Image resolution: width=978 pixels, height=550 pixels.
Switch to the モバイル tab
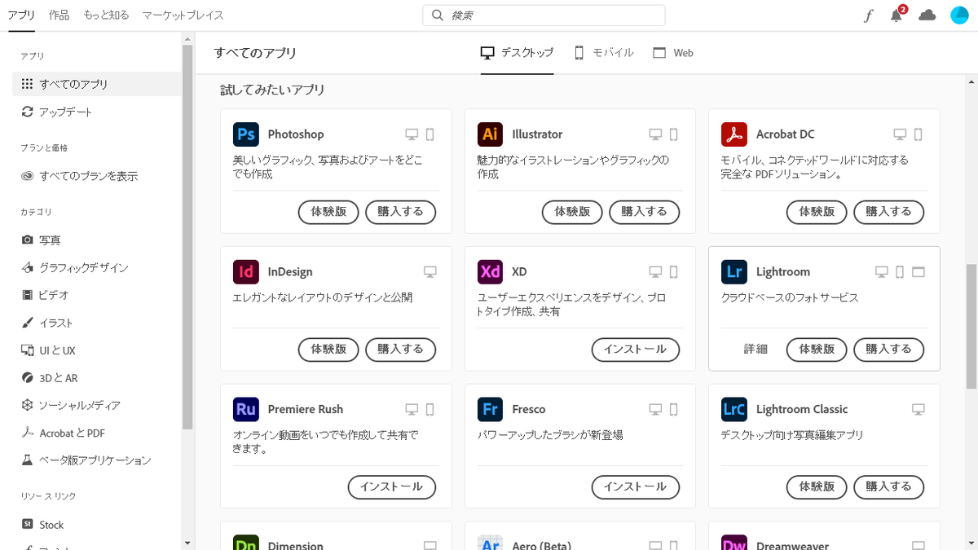[604, 53]
